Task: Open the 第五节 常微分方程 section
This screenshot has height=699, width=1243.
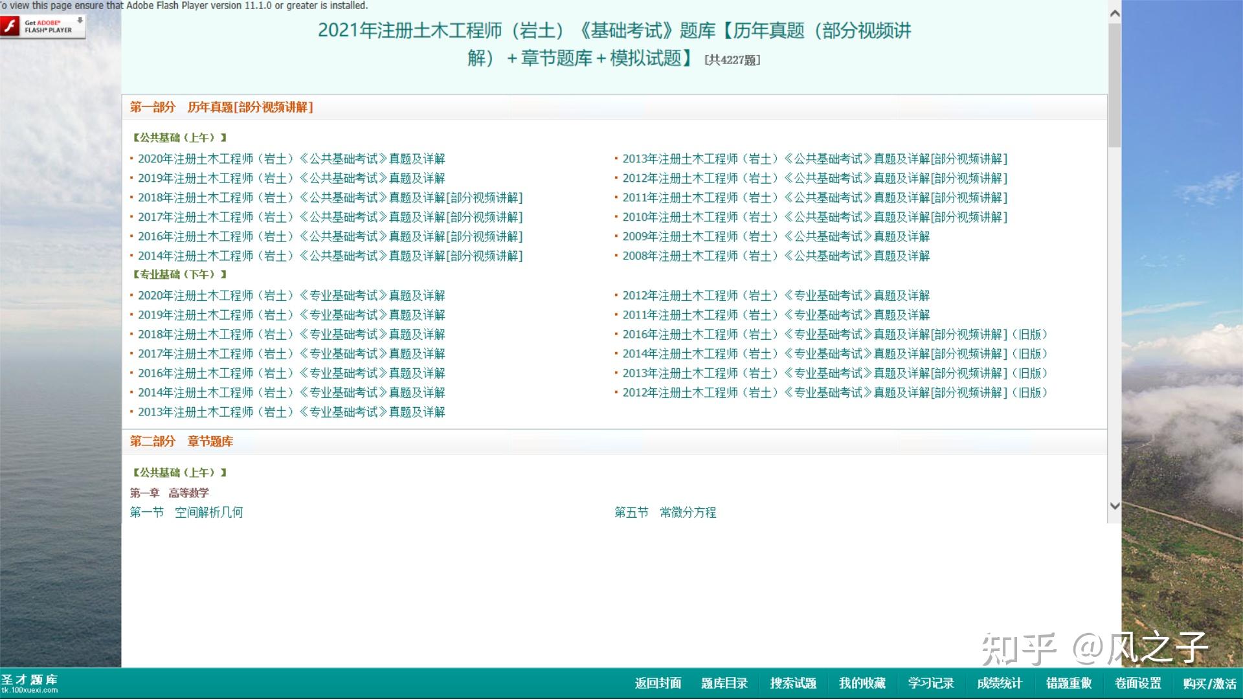Action: pos(666,512)
